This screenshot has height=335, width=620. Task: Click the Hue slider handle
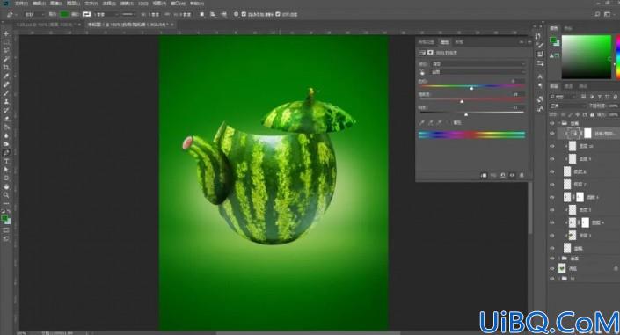coord(471,88)
